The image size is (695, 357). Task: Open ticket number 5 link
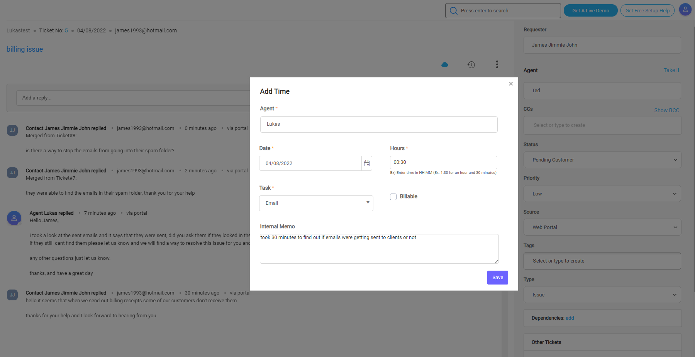pyautogui.click(x=66, y=30)
